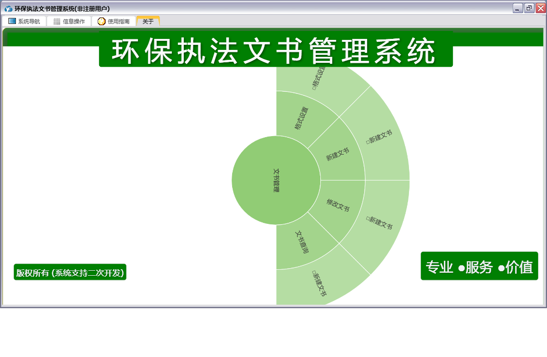The height and width of the screenshot is (357, 547).
Task: Choose the 修改文书 segment
Action: (x=338, y=205)
